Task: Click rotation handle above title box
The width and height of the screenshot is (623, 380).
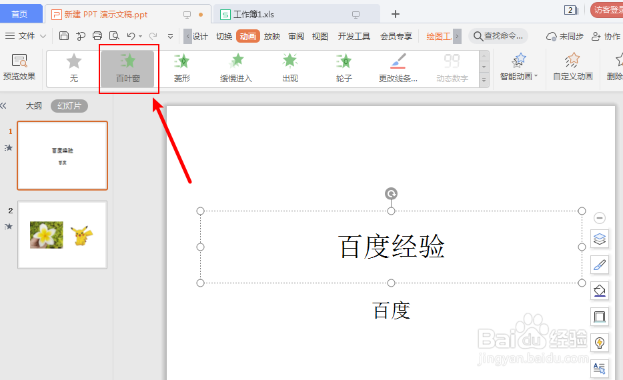Action: [x=392, y=193]
